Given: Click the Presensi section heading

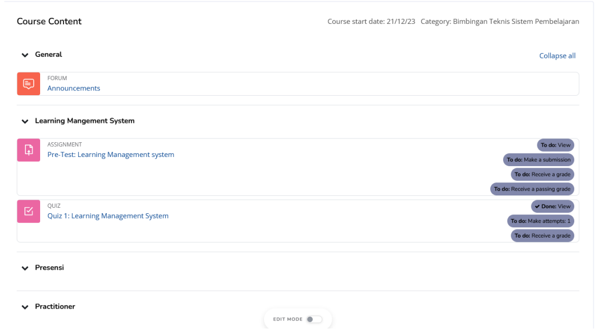Looking at the screenshot, I should coord(49,268).
